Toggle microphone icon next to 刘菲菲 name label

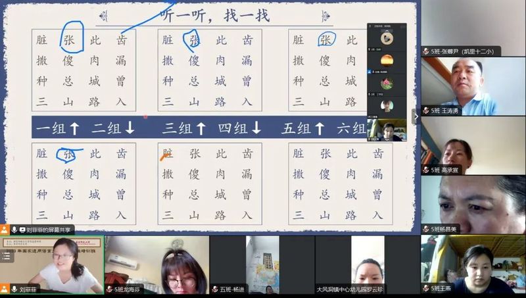pos(14,289)
